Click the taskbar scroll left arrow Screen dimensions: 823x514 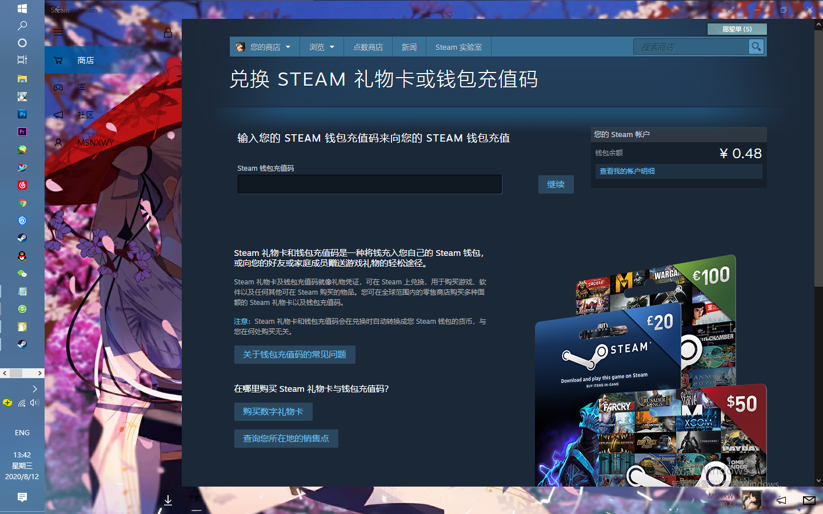[x=5, y=373]
